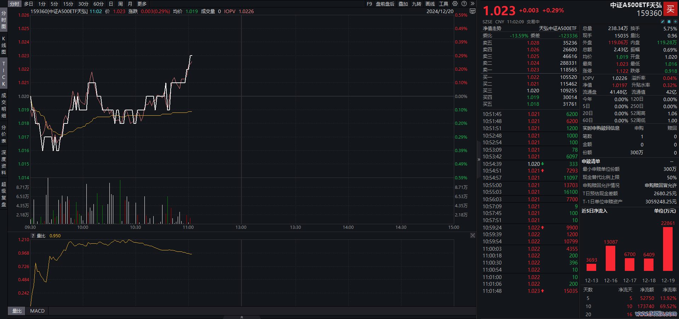The image size is (679, 319).
Task: Open K线图 in left sidebar
Action: [4, 45]
